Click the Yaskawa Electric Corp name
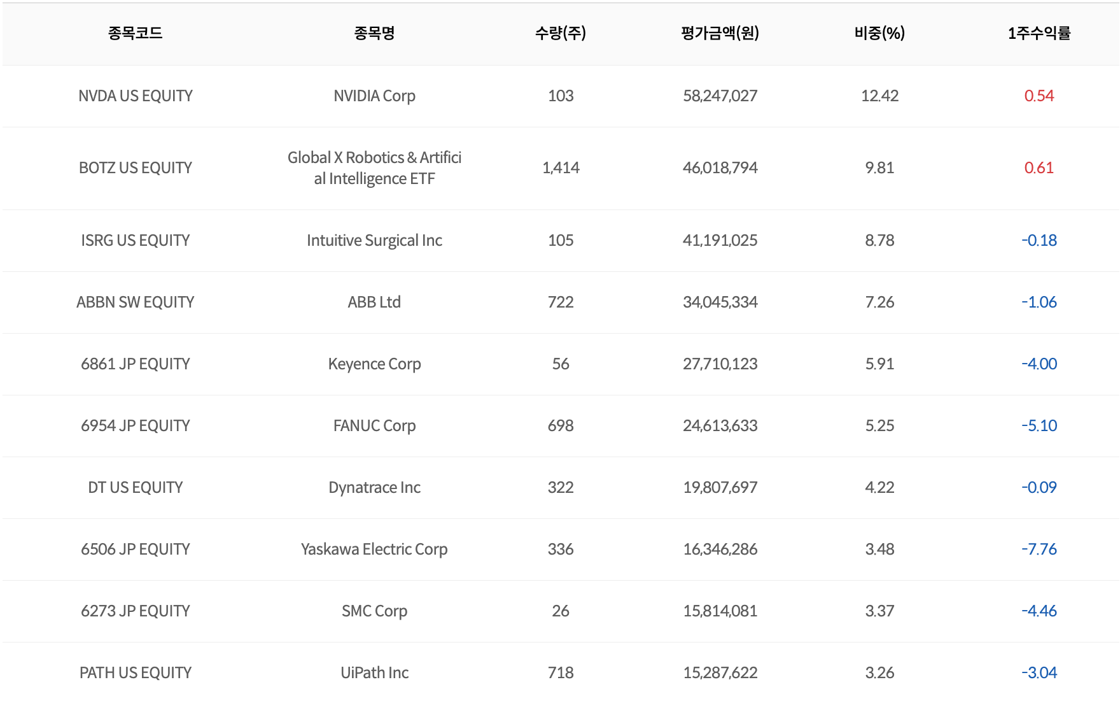The height and width of the screenshot is (703, 1120). click(374, 549)
